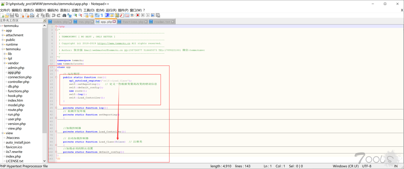Click the Save All toolbar icon
The height and width of the screenshot is (169, 404).
point(17,15)
